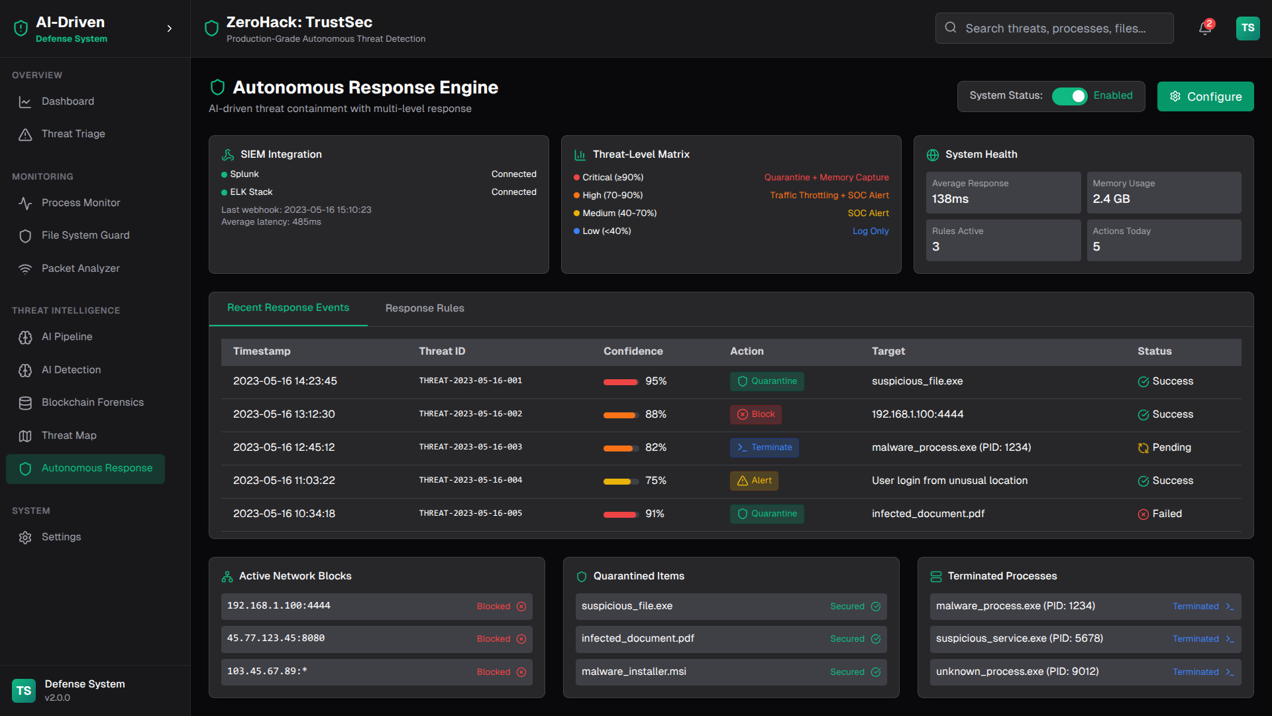Collapse the sidebar with the chevron arrow

tap(170, 29)
